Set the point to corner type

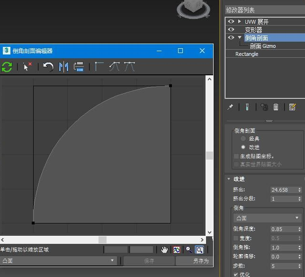[x=99, y=67]
